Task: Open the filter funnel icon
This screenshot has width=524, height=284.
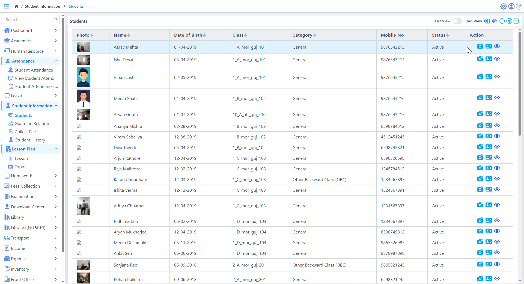Action: point(509,21)
